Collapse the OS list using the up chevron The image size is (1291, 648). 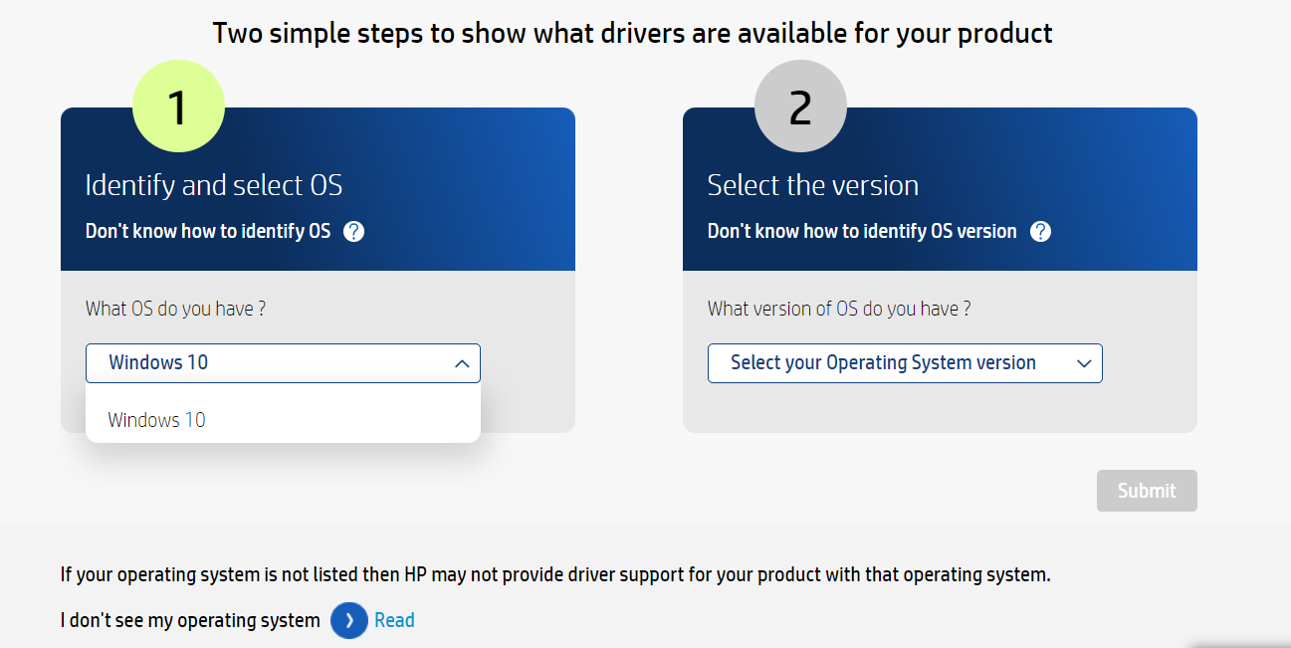pos(462,363)
